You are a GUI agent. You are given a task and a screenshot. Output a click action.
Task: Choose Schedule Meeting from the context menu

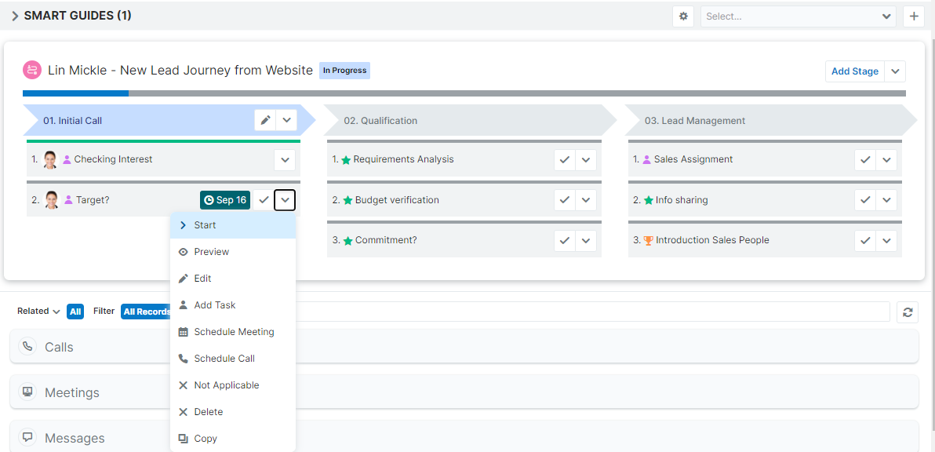(x=233, y=331)
